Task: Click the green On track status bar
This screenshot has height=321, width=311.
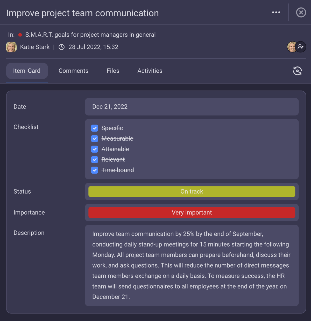Action: (x=192, y=192)
